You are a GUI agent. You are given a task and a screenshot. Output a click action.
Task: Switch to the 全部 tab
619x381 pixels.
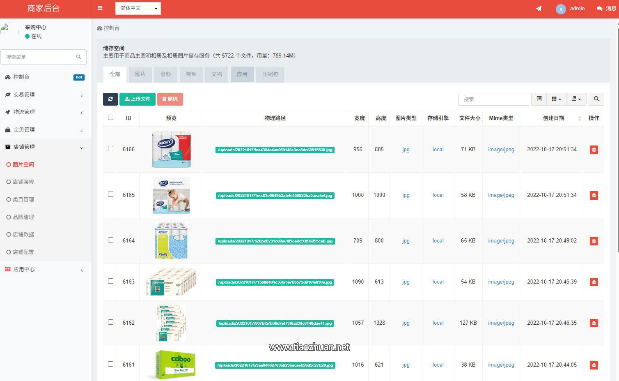tap(115, 74)
